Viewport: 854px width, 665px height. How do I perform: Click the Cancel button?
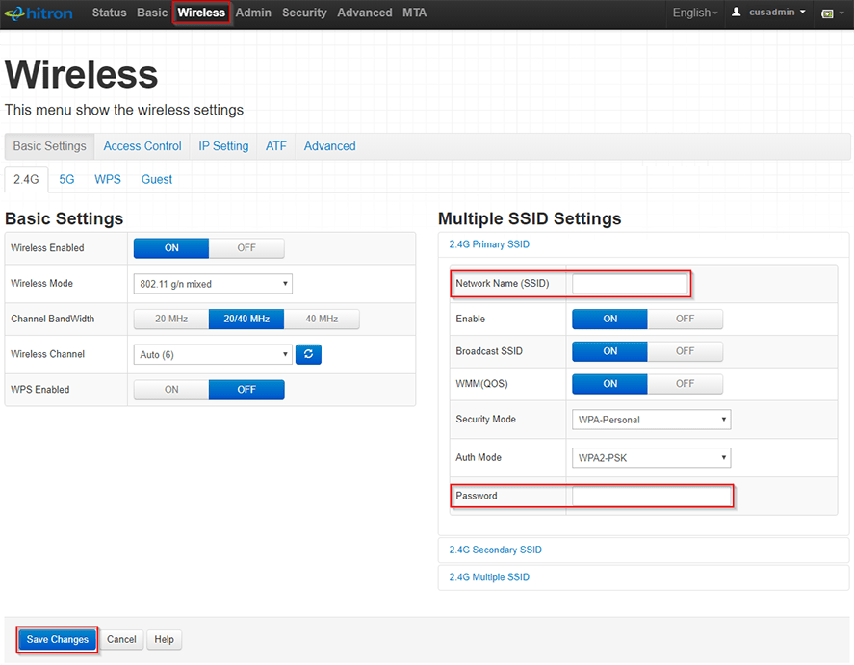pyautogui.click(x=121, y=639)
